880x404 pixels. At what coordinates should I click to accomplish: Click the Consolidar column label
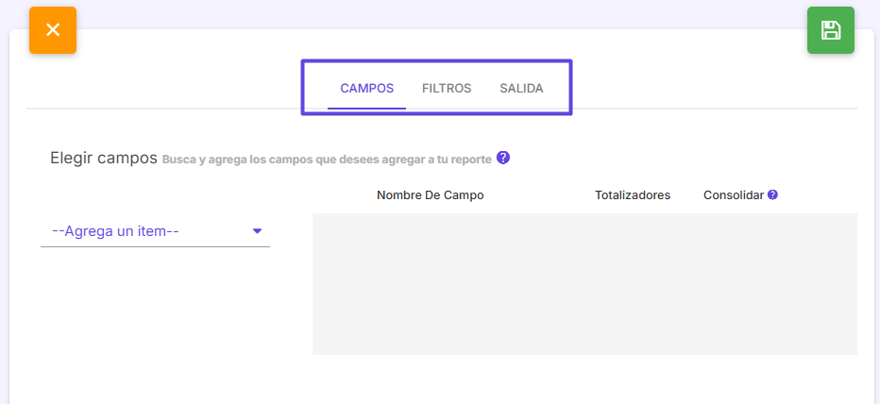tap(734, 195)
